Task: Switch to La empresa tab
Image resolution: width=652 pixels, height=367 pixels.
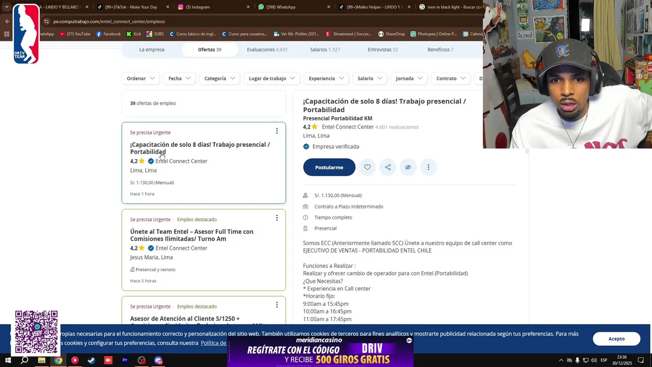Action: coord(152,49)
